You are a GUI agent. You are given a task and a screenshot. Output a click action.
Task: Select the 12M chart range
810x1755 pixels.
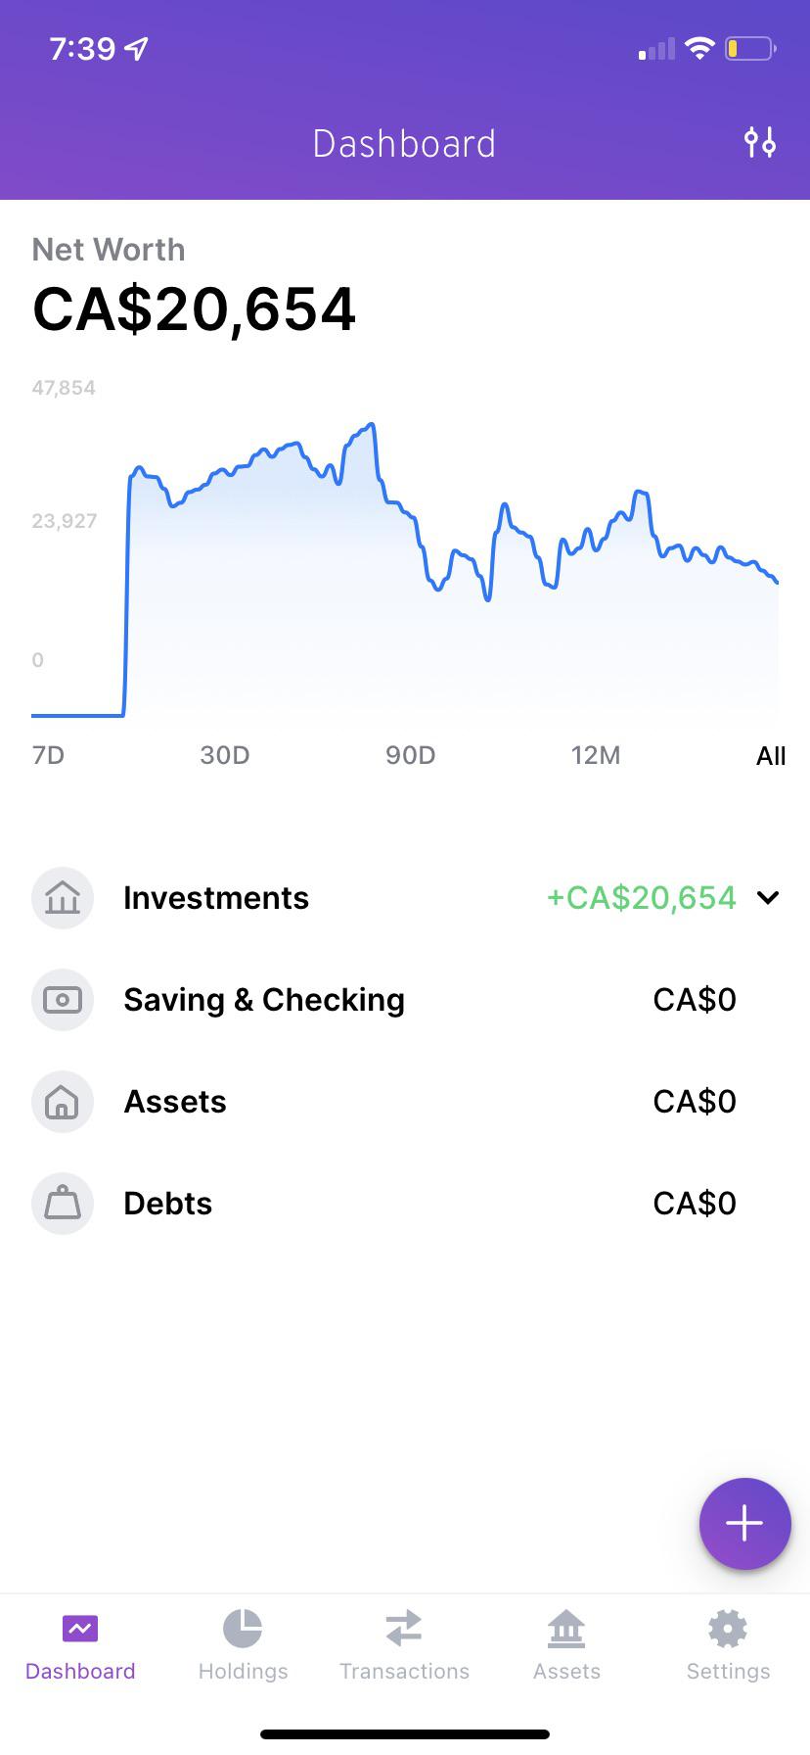(x=596, y=755)
